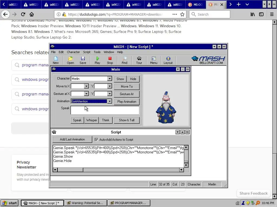Image resolution: width=277 pixels, height=207 pixels.
Task: Open the Find tool in MASH toolbar
Action: pos(124,60)
